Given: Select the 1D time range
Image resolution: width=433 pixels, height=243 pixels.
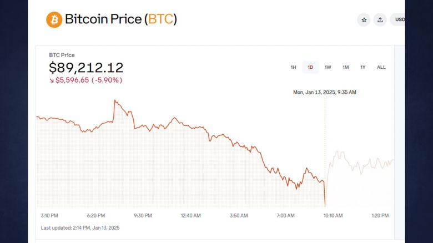Looking at the screenshot, I should tap(310, 68).
